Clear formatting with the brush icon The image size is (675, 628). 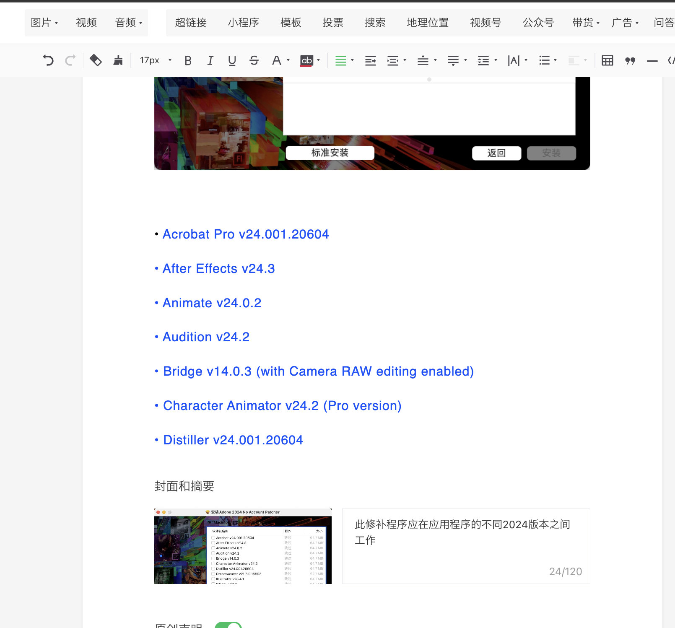pos(118,61)
